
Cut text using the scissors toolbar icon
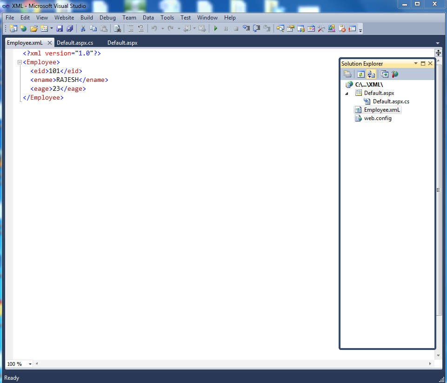(82, 28)
